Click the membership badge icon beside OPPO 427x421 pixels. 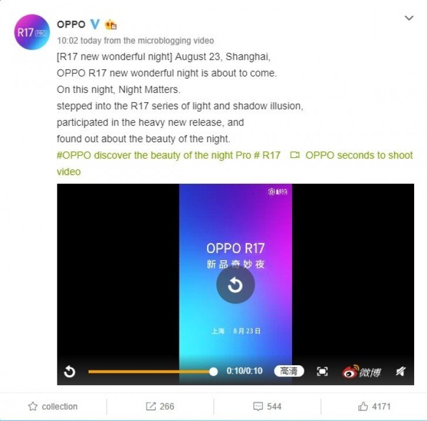pyautogui.click(x=111, y=25)
